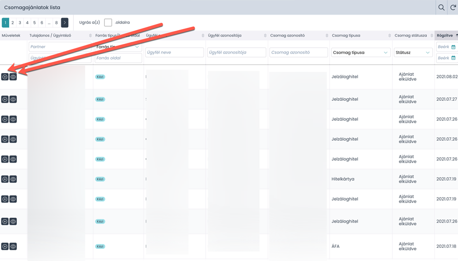Sort by Csomag azonosító column arrows
Viewport: 458px width, 261px height.
coord(327,36)
